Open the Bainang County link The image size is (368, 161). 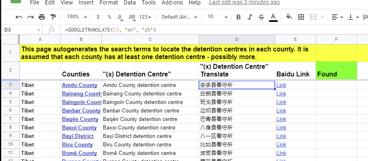(82, 93)
